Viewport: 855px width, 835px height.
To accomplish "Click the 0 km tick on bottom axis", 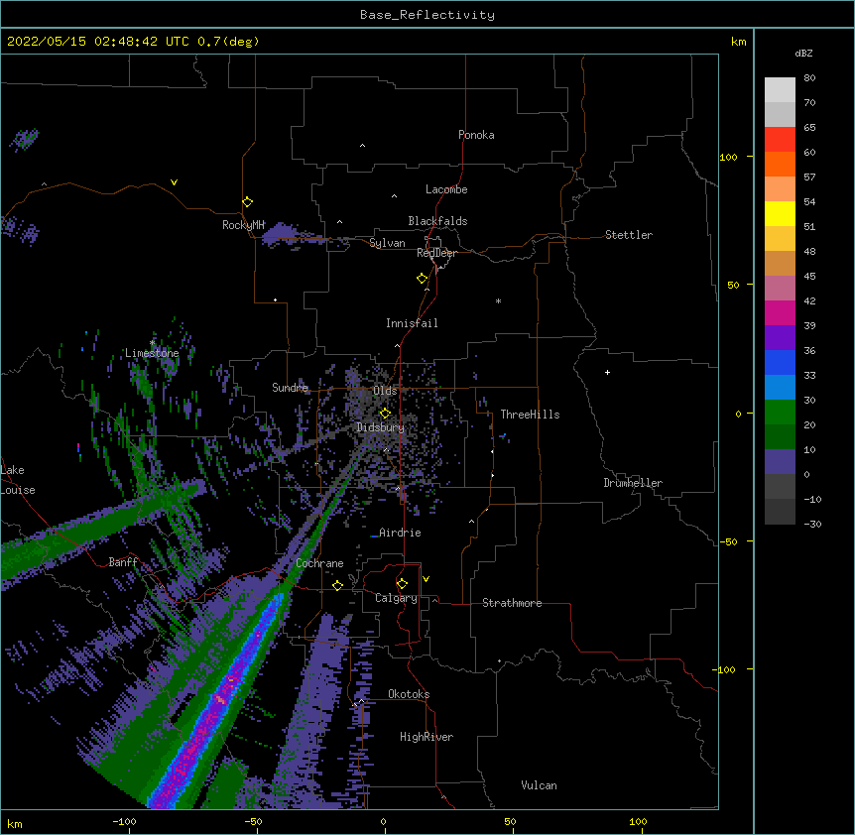I will click(383, 822).
